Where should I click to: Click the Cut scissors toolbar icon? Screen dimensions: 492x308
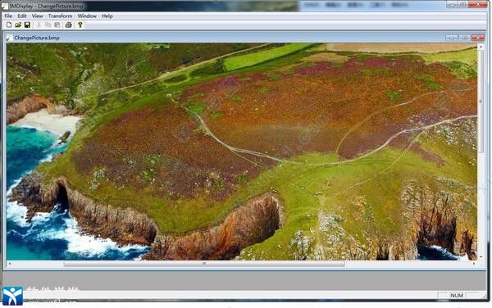point(39,25)
